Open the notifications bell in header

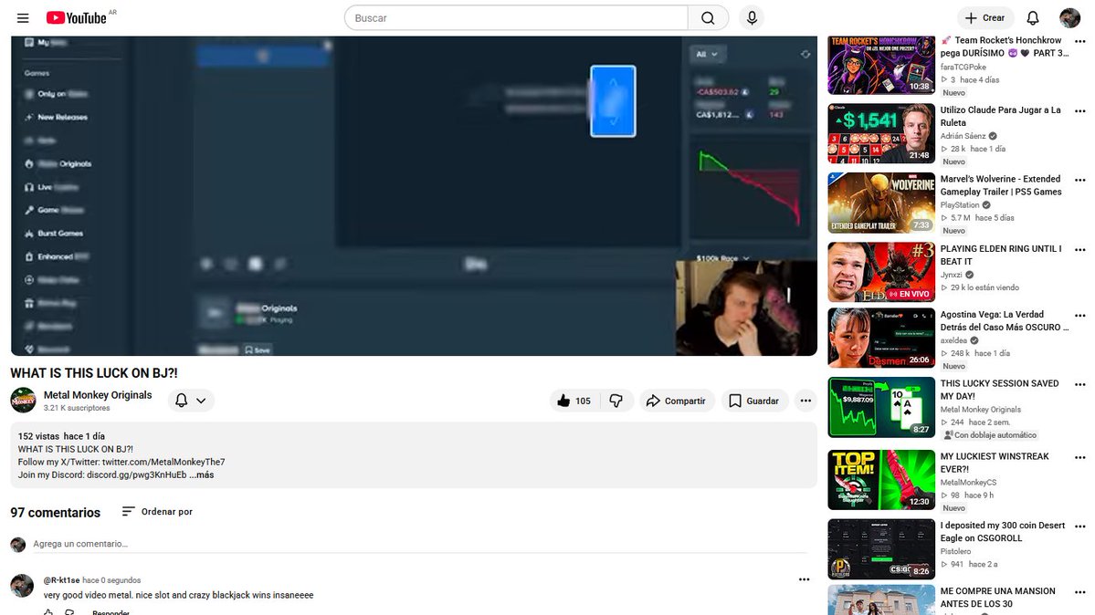(x=1033, y=18)
